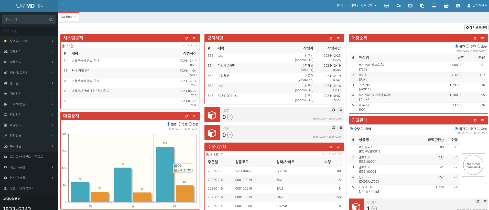
Task: Click the monitor icon in header
Action: (x=434, y=6)
